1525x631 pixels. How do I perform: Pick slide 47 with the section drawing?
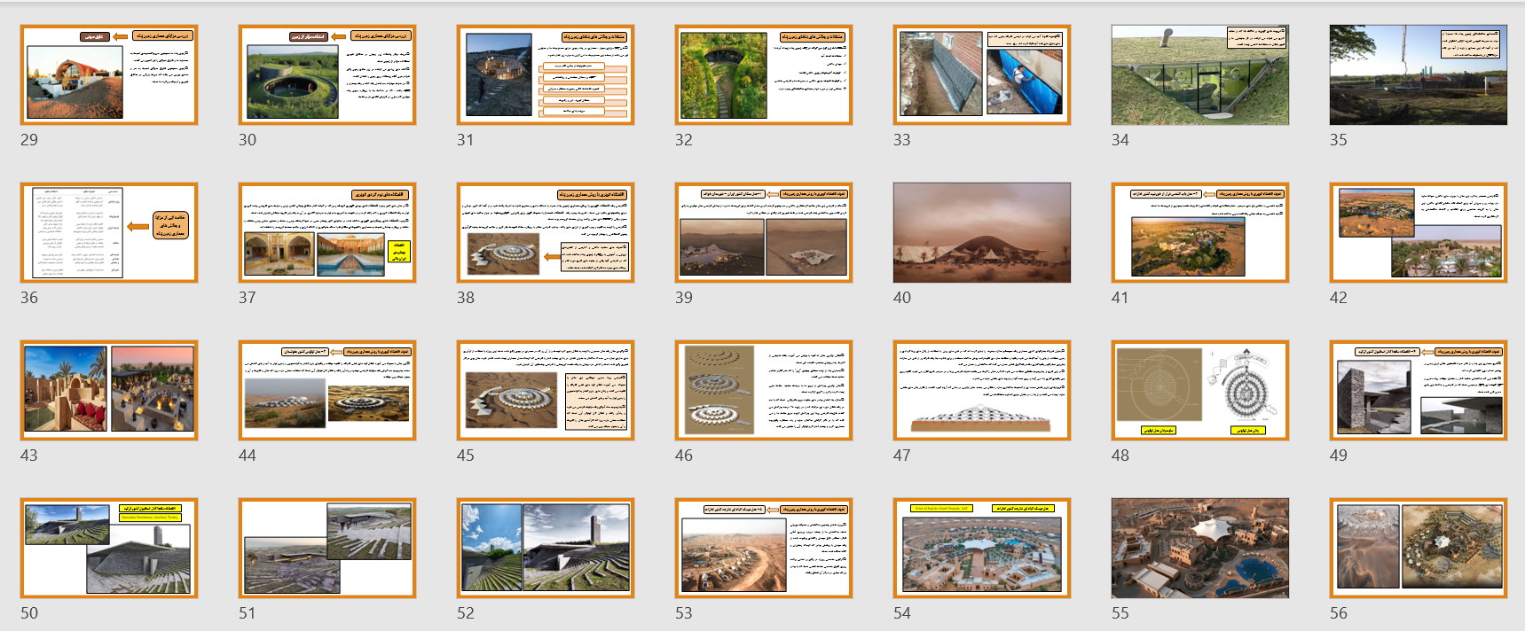982,390
